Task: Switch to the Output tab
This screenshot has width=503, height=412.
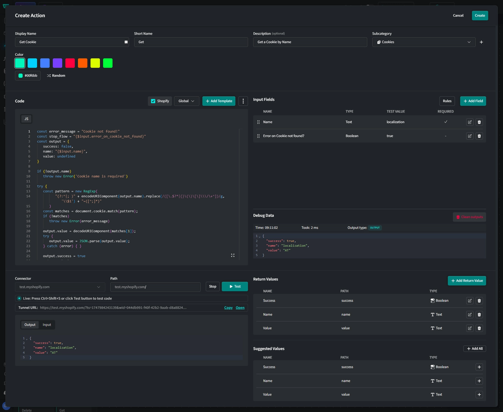Action: tap(30, 325)
